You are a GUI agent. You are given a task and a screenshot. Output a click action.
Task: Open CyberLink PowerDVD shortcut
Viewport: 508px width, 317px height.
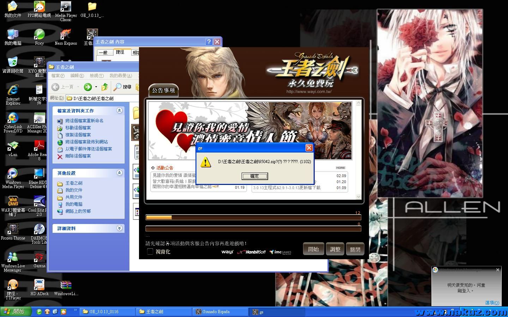tap(13, 123)
